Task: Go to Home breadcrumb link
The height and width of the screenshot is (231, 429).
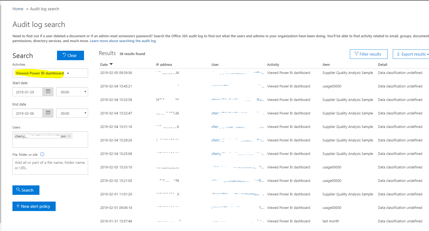Action: [x=18, y=9]
